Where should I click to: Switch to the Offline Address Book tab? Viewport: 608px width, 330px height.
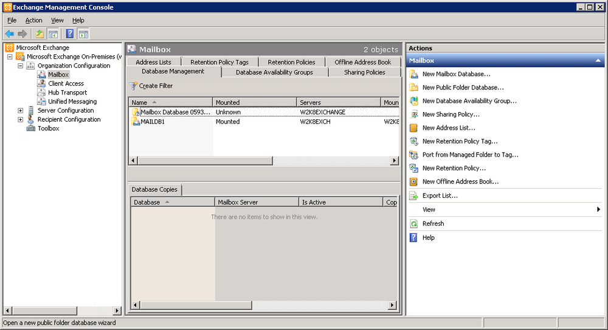tap(363, 62)
